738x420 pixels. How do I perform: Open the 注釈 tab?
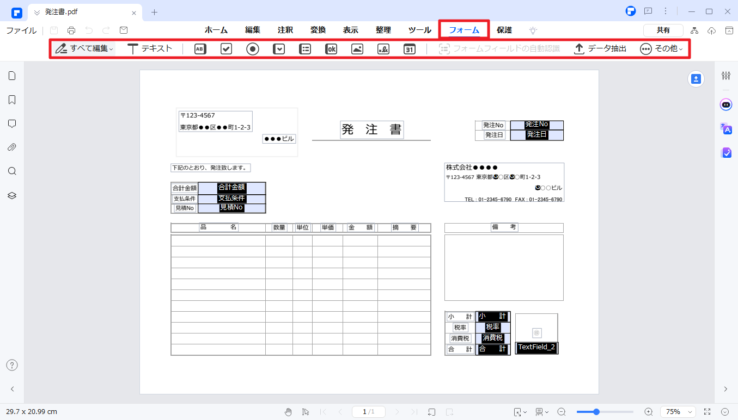(x=285, y=30)
